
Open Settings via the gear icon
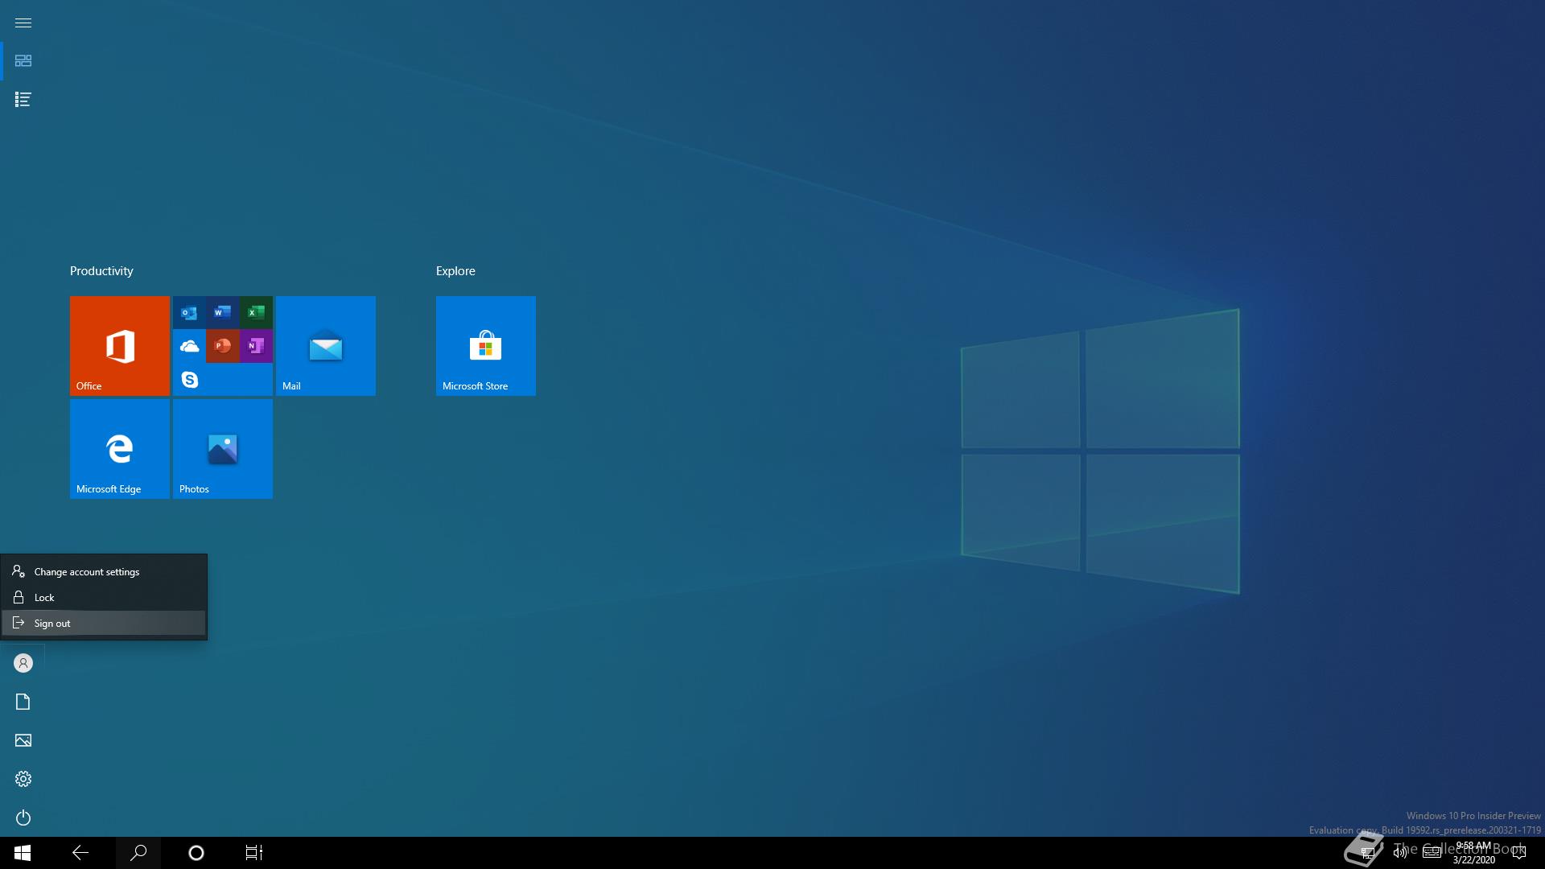[x=23, y=779]
